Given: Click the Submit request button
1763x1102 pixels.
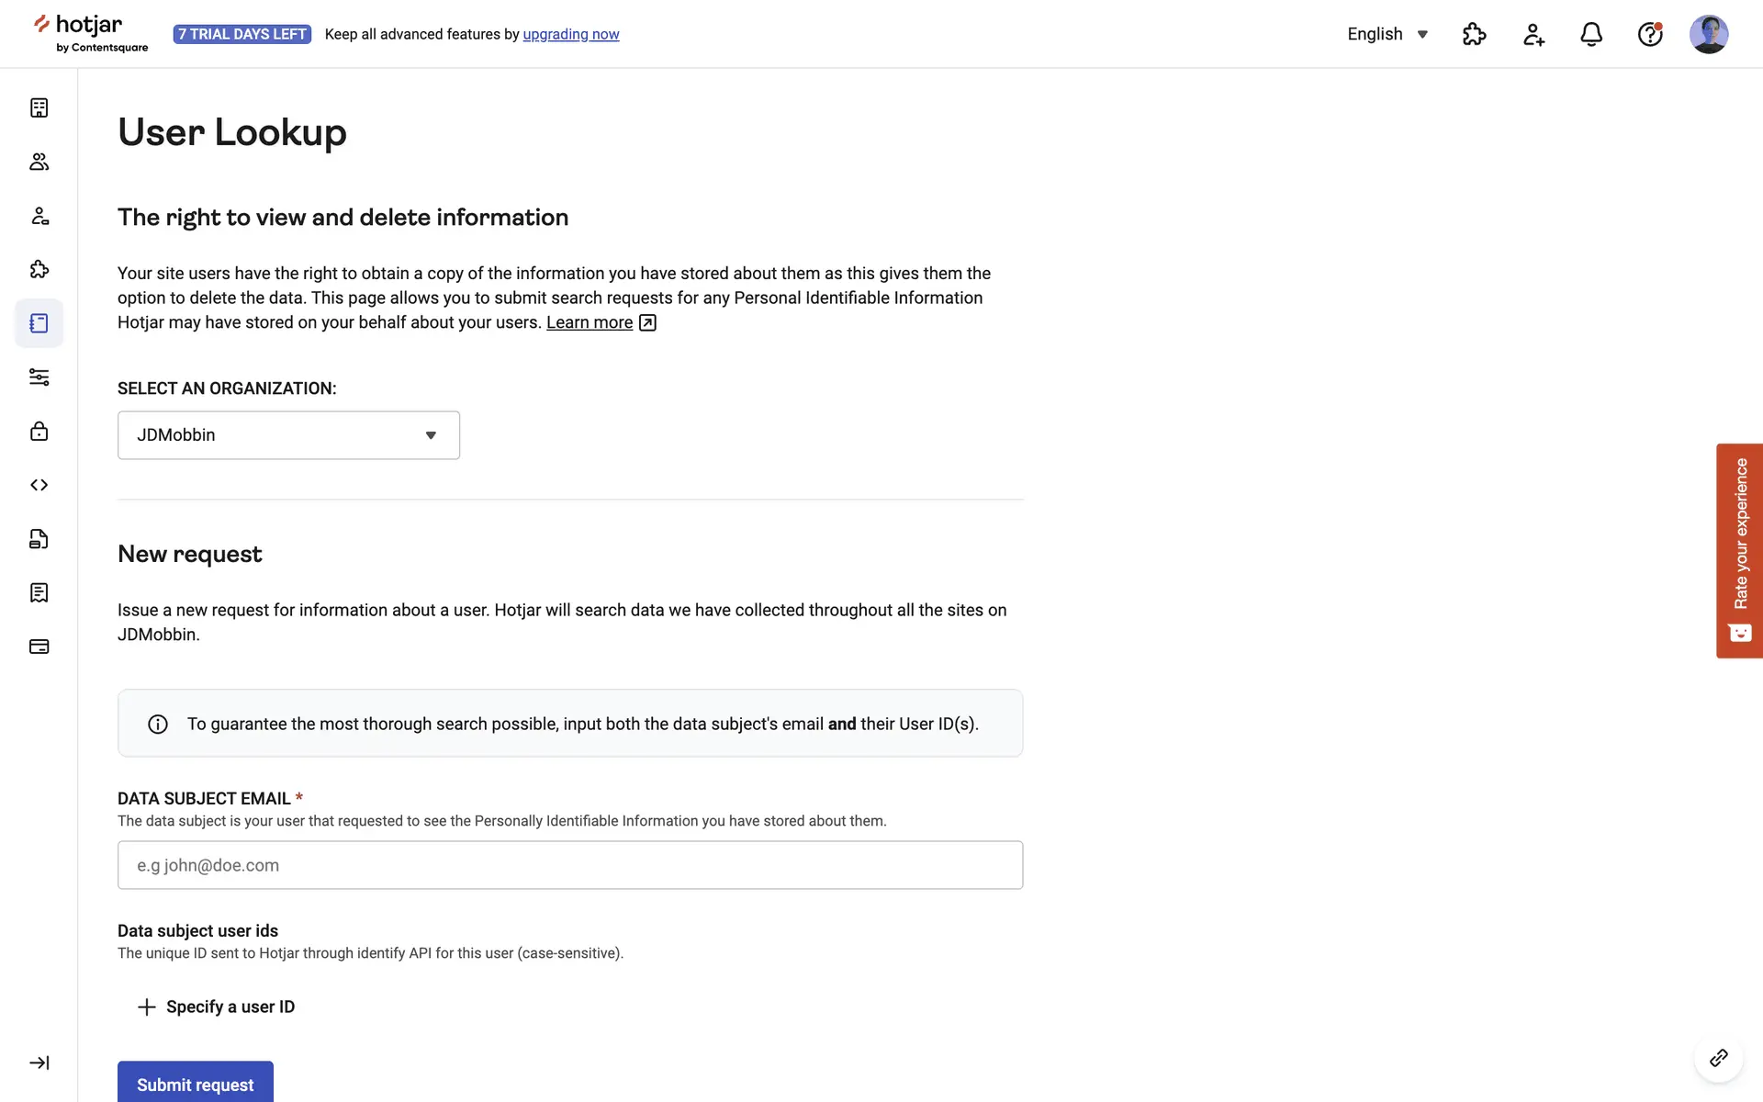Looking at the screenshot, I should [x=195, y=1084].
